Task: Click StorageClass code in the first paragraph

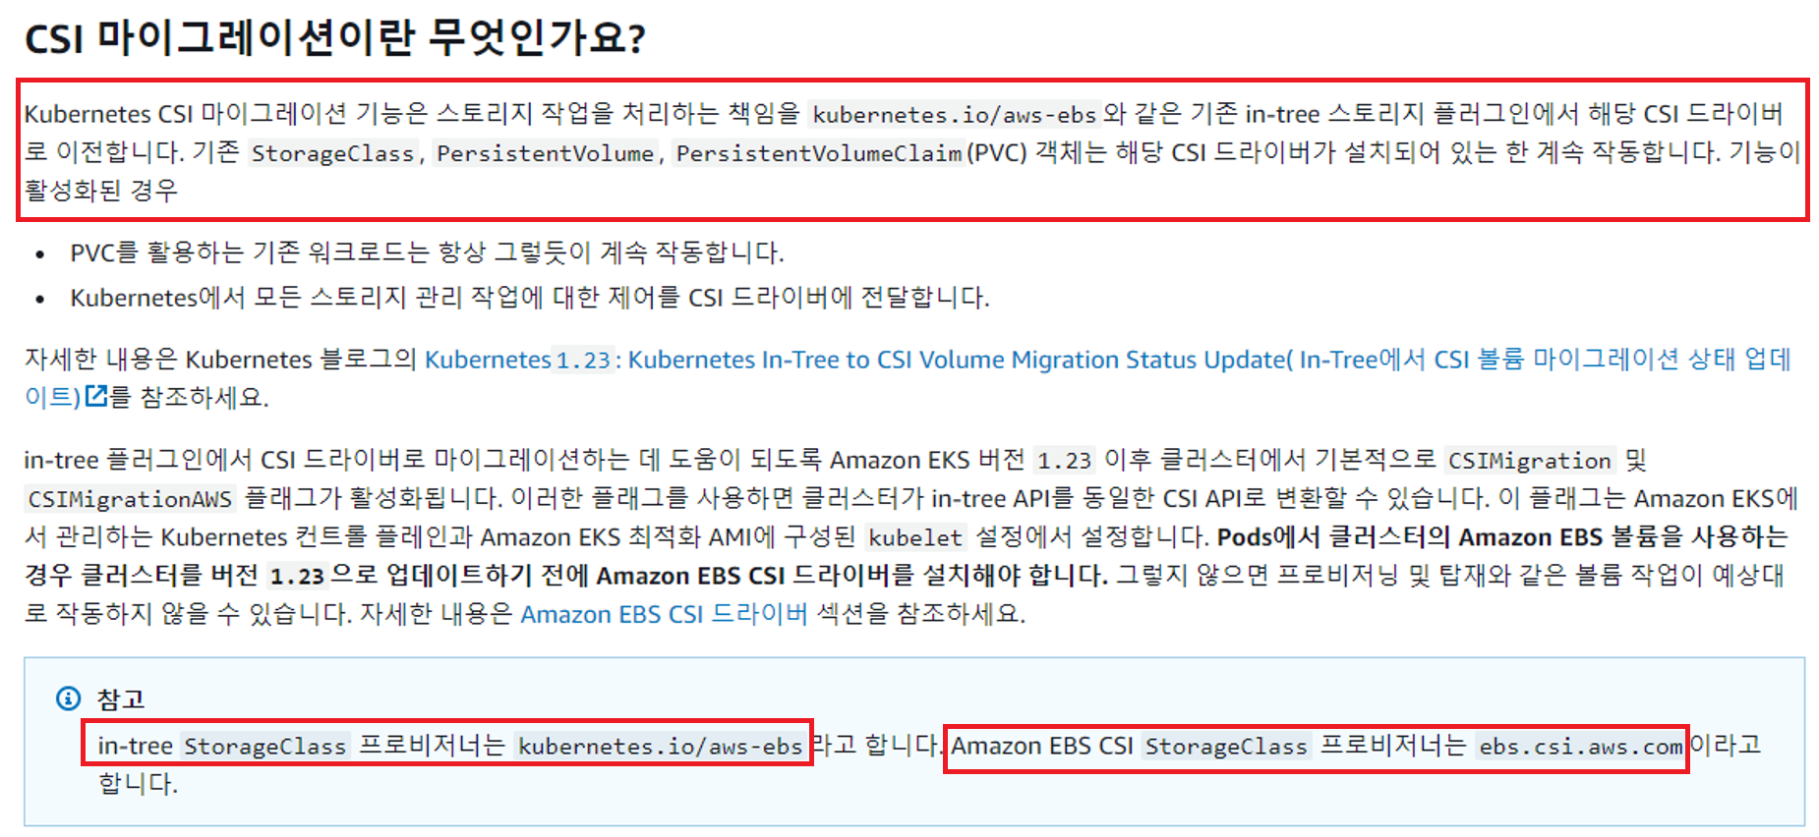Action: [x=332, y=153]
